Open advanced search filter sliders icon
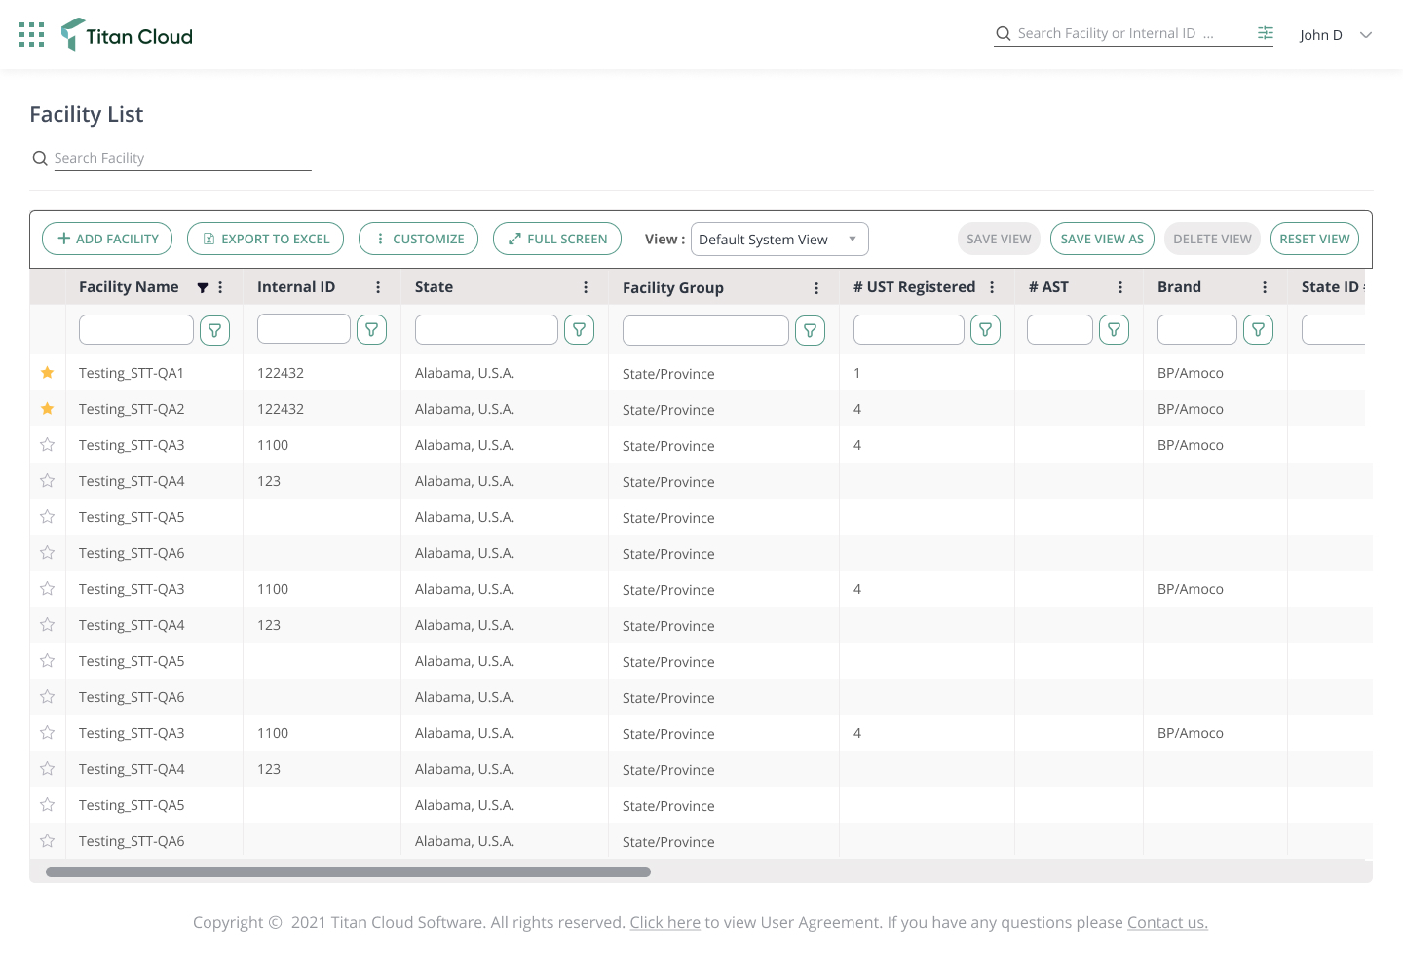This screenshot has height=964, width=1403. 1265,33
